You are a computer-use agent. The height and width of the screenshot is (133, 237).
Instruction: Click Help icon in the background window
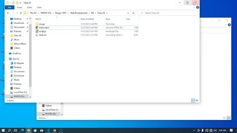229,25
